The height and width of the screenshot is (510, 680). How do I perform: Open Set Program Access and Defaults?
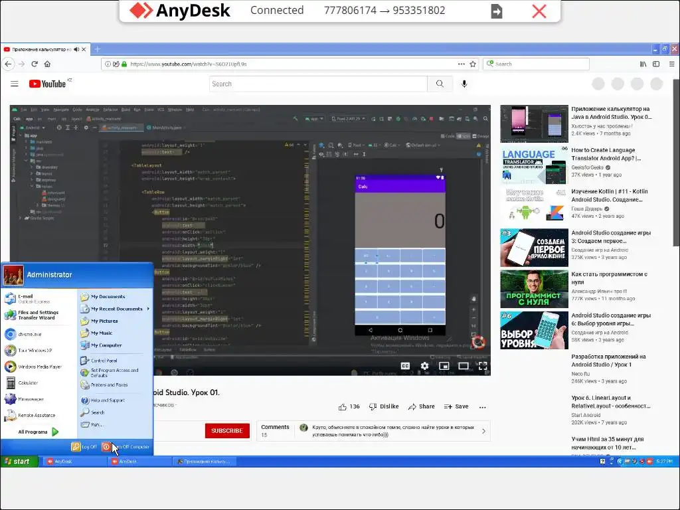tap(115, 373)
